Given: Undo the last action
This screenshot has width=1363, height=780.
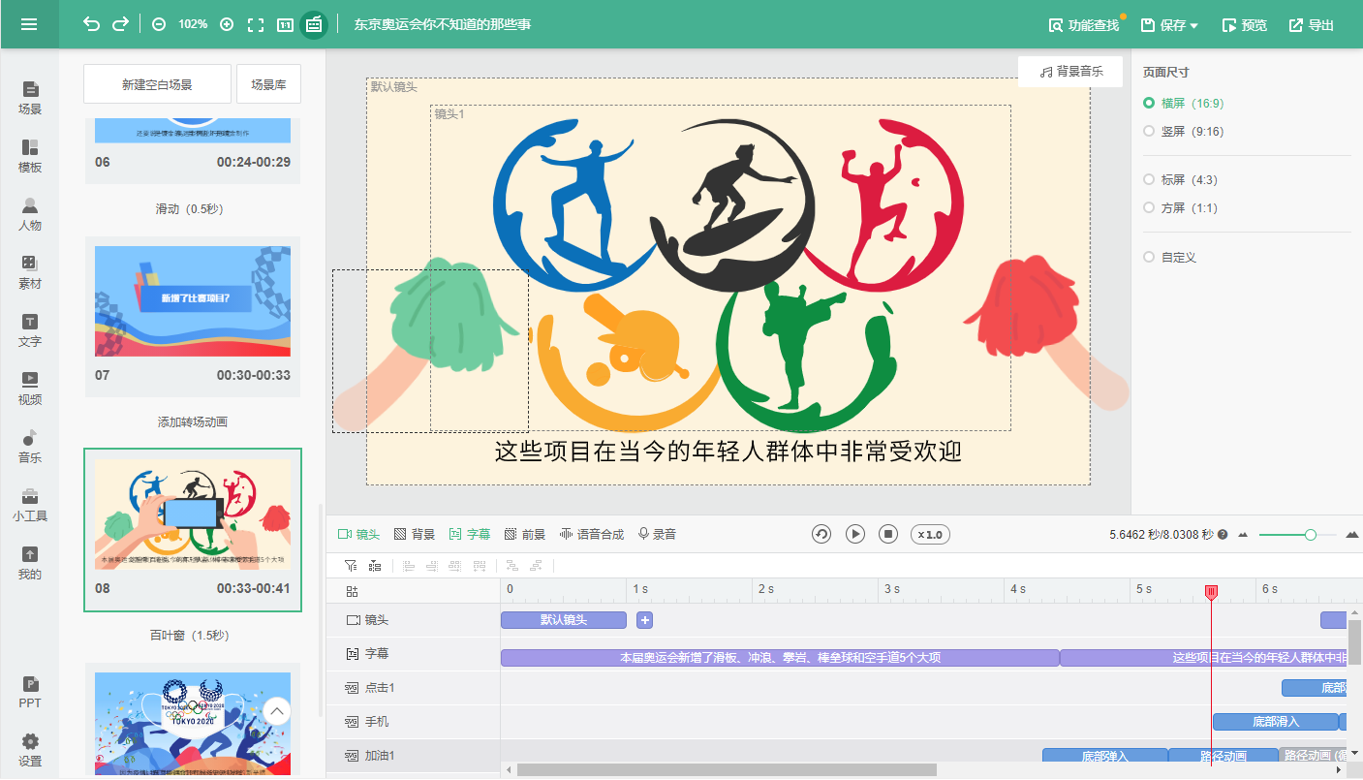Looking at the screenshot, I should (92, 24).
